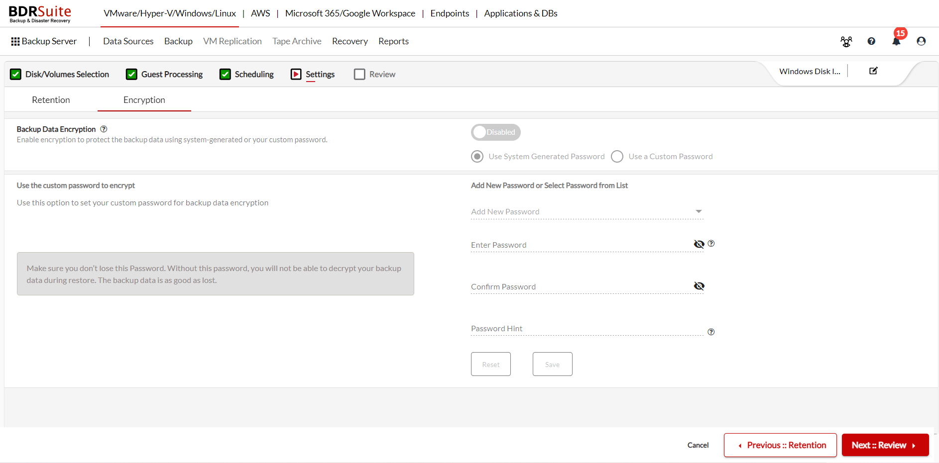The image size is (939, 463).
Task: Open the Data Sources menu
Action: click(x=128, y=41)
